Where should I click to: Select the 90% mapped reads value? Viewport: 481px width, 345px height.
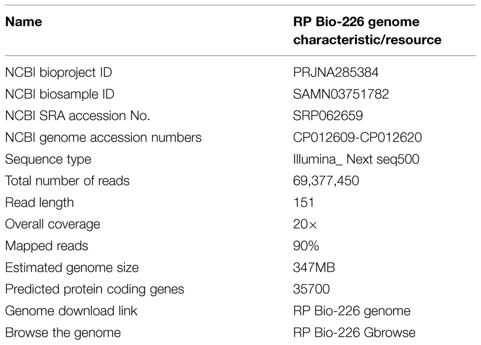coord(306,246)
